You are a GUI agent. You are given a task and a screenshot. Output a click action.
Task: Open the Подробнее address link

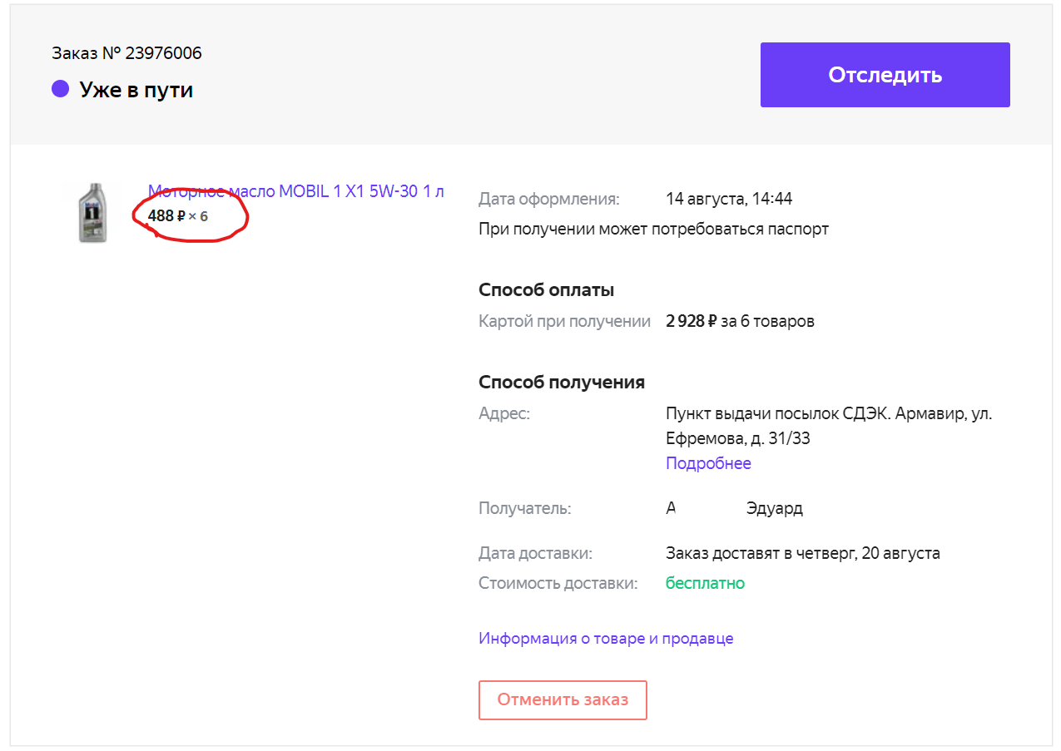click(708, 463)
